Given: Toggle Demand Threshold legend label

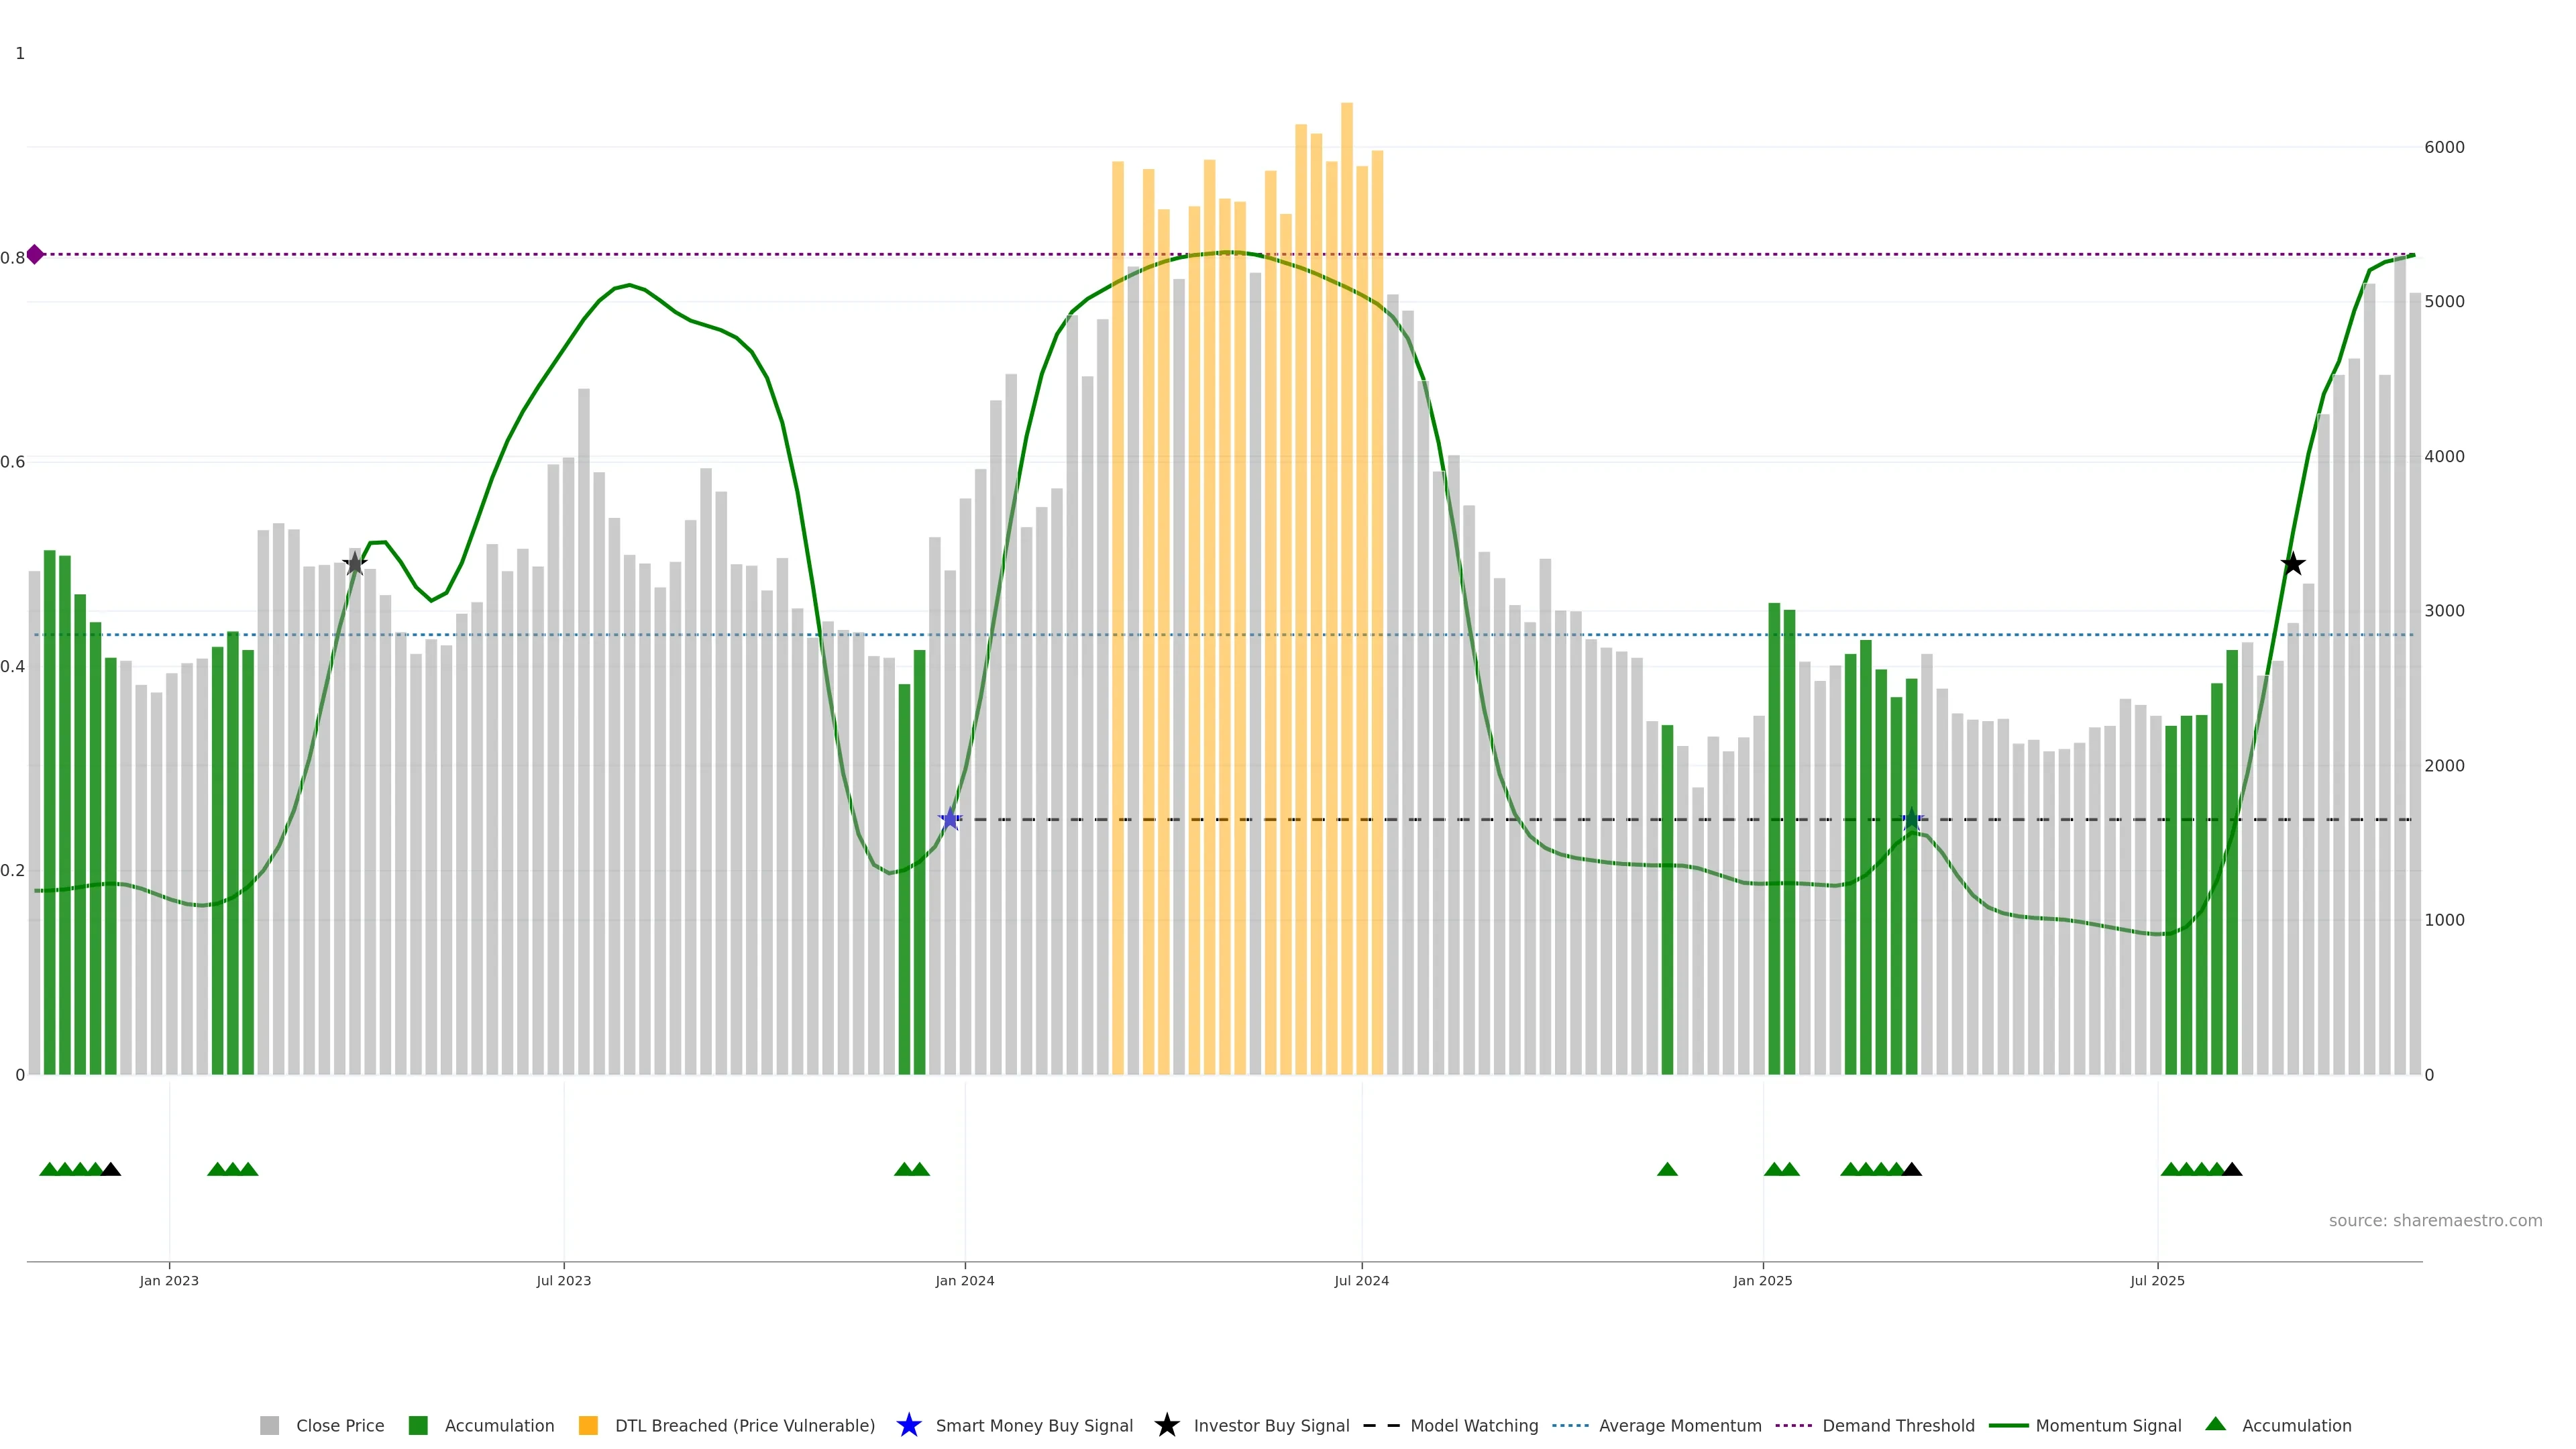Looking at the screenshot, I should (1898, 1425).
